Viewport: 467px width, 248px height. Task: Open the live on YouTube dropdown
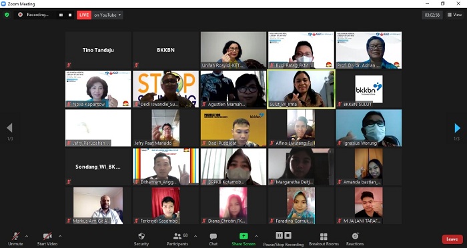[107, 15]
